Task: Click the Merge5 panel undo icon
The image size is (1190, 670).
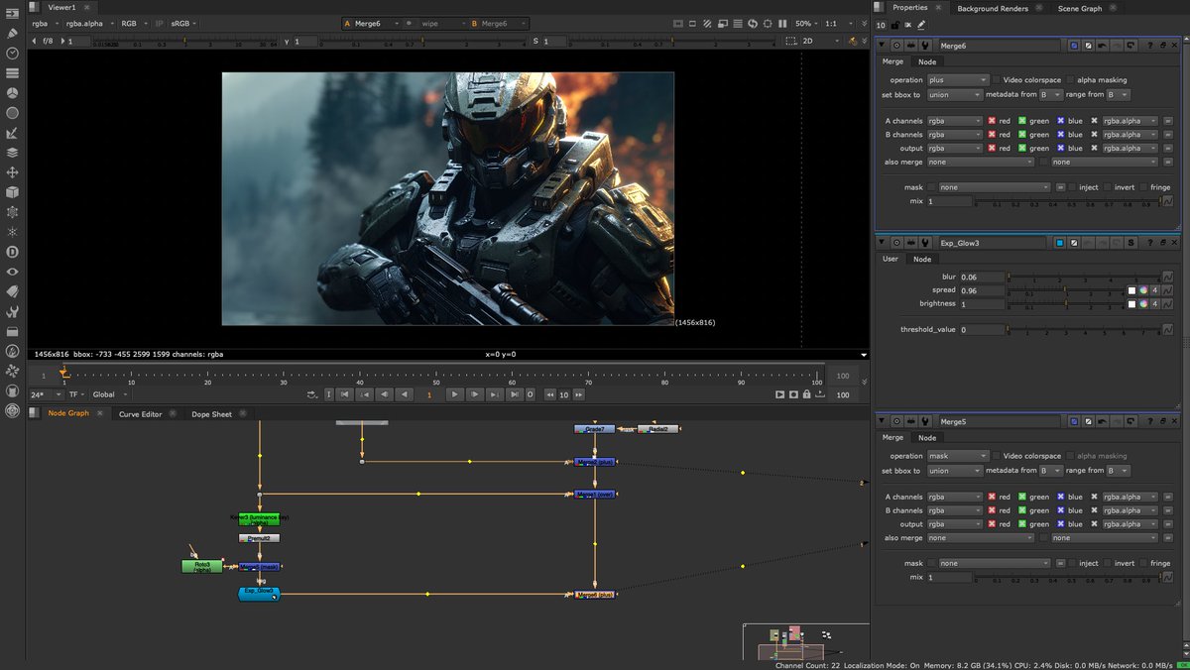Action: coord(1101,421)
